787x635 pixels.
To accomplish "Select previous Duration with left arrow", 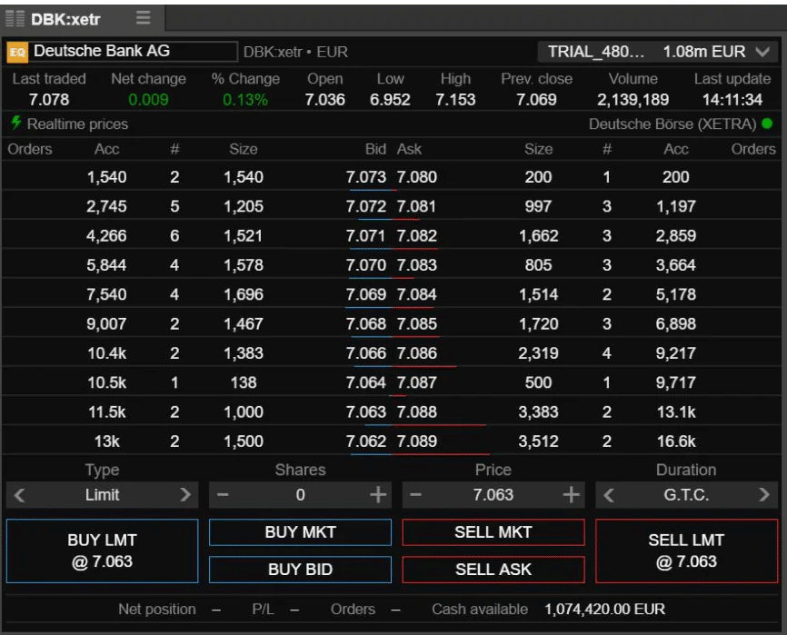I will tap(609, 495).
